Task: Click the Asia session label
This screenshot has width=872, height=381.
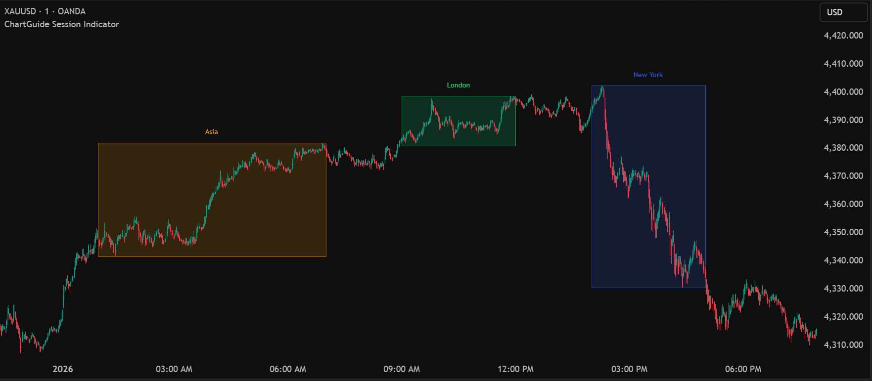Action: point(211,131)
